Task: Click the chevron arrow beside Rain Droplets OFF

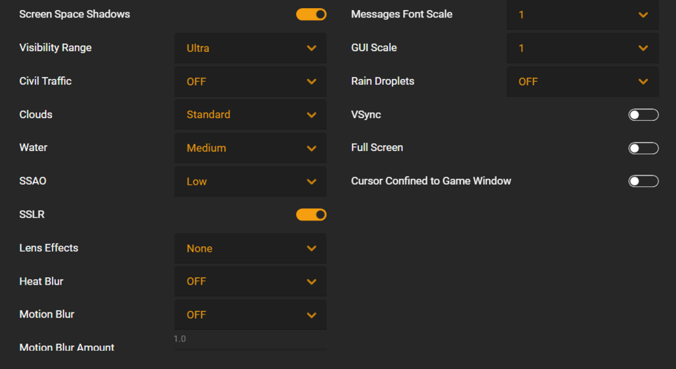Action: pos(644,82)
